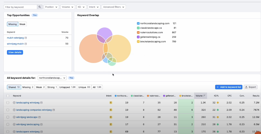Select the Missing tab in Top Opportunities

click(x=13, y=24)
